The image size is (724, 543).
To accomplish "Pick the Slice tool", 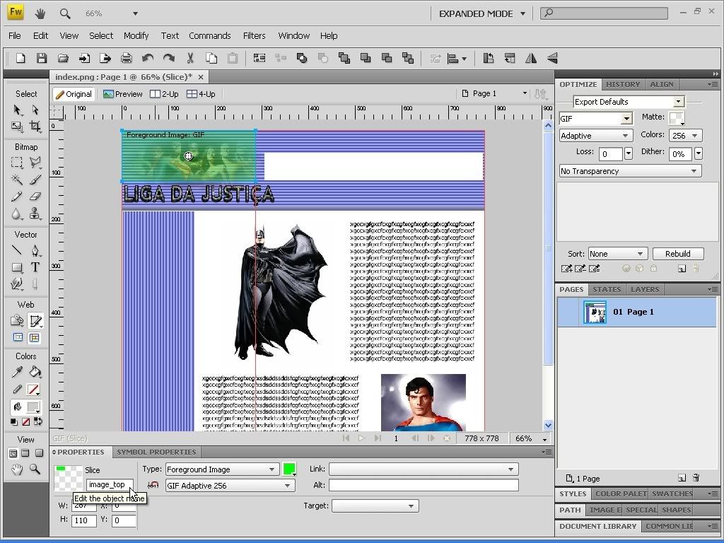I will pyautogui.click(x=35, y=320).
